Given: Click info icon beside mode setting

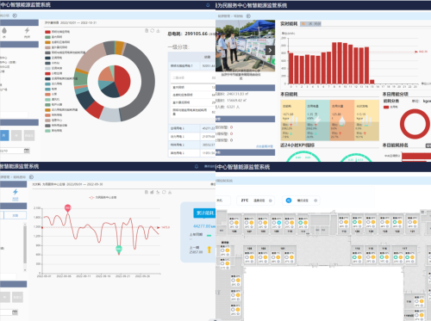Looking at the screenshot, I should click(315, 201).
